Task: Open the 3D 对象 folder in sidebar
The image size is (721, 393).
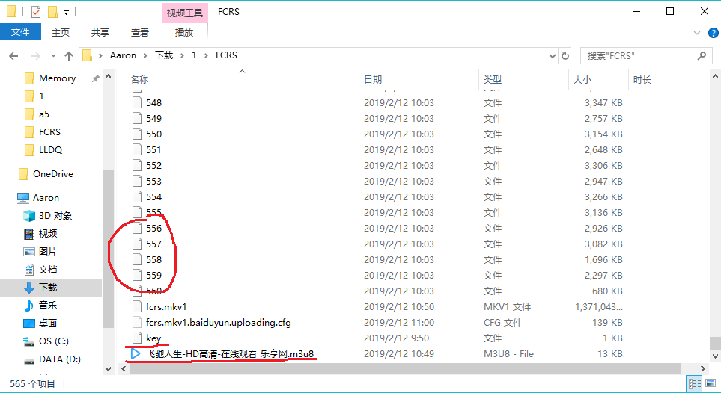Action: [x=55, y=216]
